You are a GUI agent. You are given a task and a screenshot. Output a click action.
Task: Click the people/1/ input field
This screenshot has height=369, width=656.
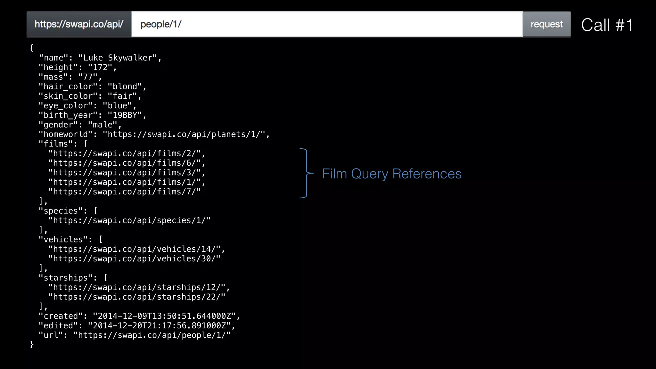(x=327, y=24)
